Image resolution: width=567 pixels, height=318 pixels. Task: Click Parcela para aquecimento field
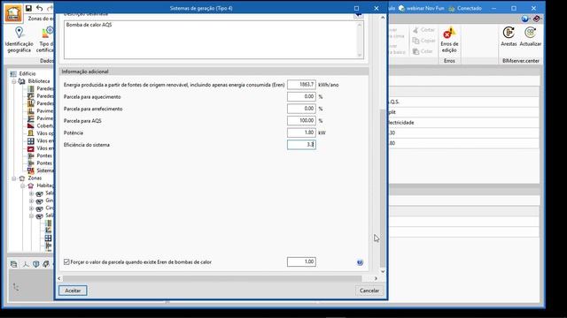301,96
